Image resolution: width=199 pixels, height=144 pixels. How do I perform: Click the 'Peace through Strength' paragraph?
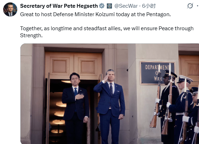(x=107, y=32)
